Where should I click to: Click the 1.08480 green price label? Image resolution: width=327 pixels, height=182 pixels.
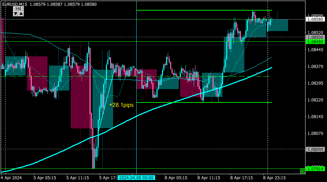315,42
